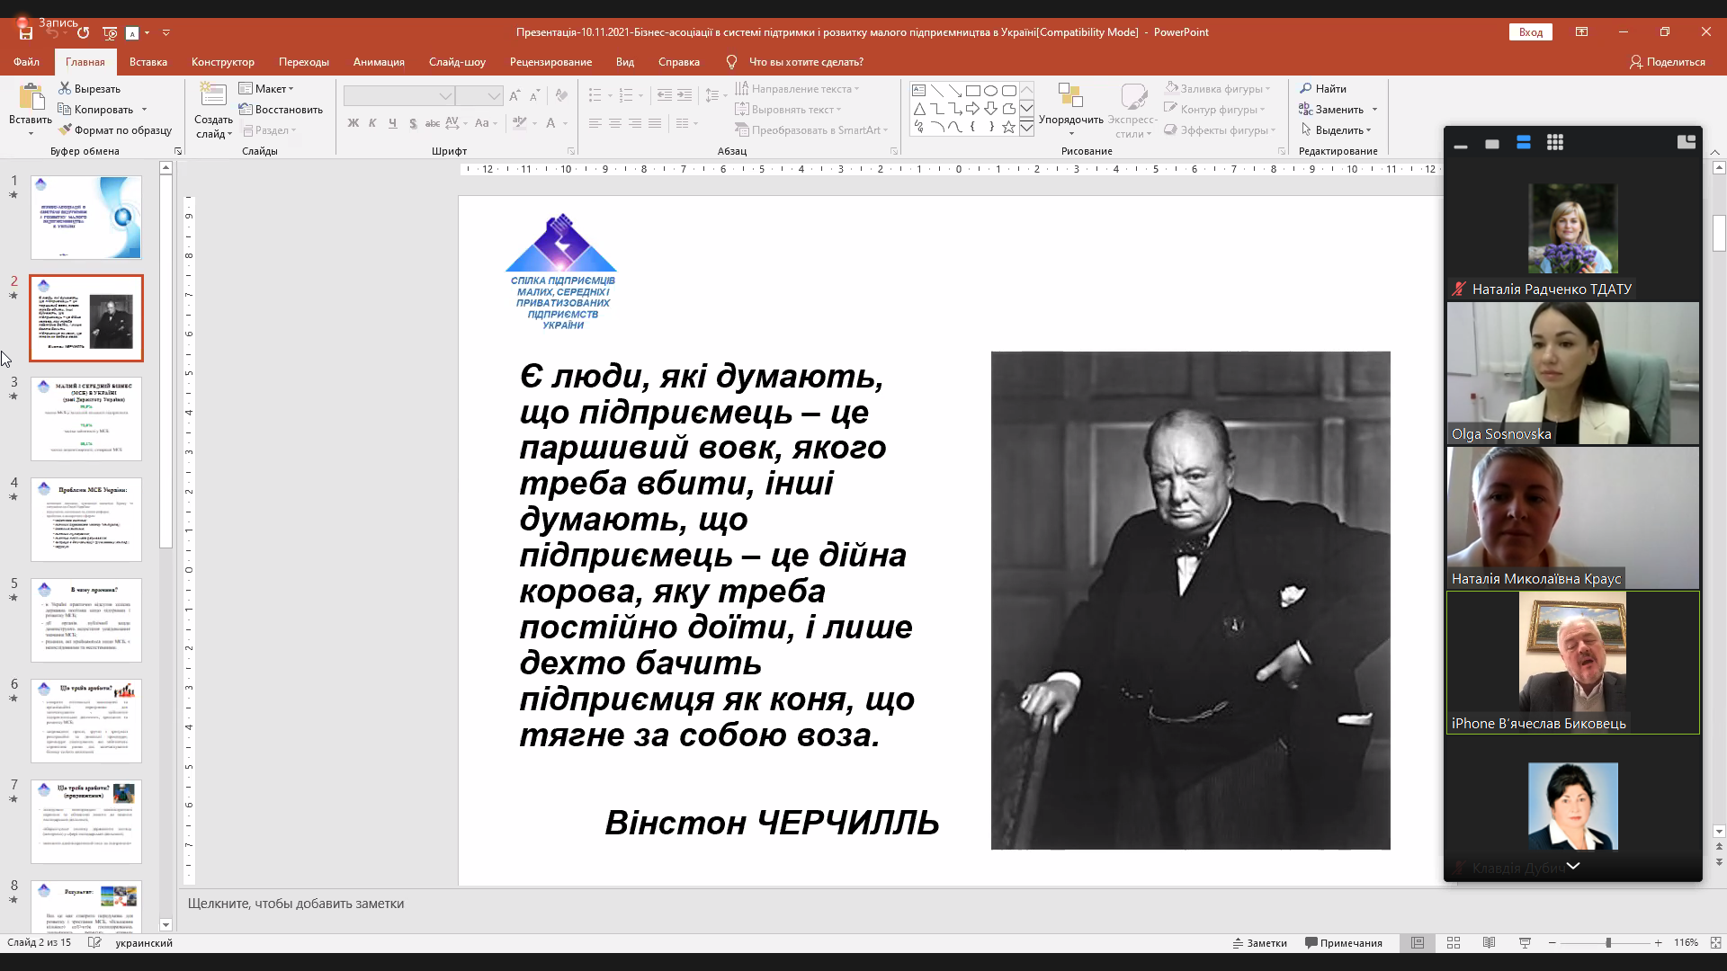Open the Вставка ribbon tab
The image size is (1727, 971).
coord(148,62)
